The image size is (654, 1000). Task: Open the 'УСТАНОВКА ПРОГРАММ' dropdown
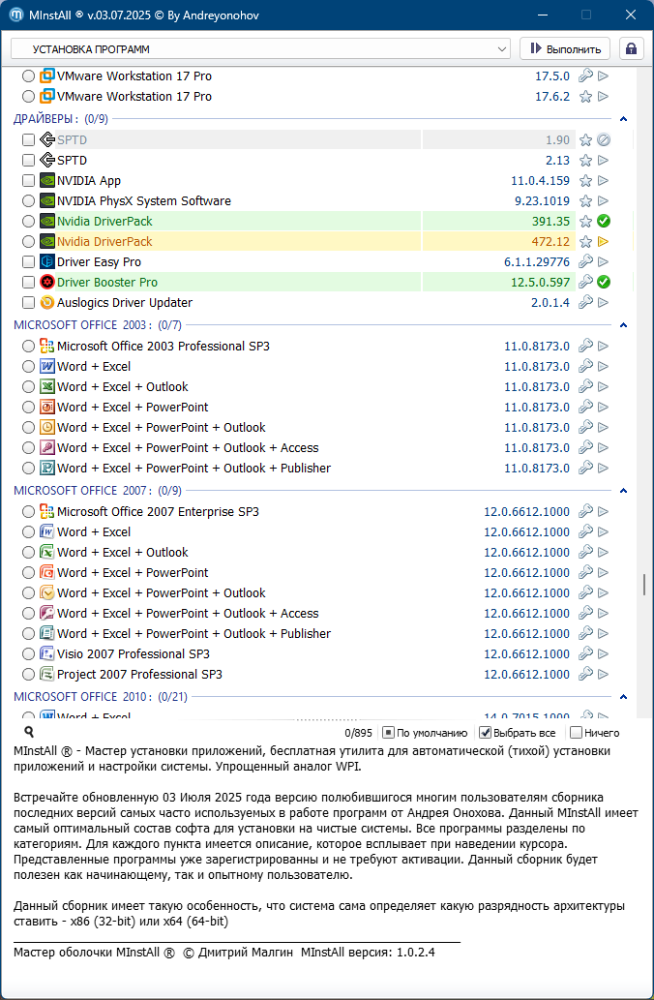click(260, 49)
